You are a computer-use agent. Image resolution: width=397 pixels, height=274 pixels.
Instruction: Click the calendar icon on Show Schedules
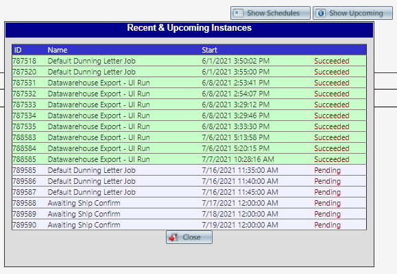pos(238,13)
